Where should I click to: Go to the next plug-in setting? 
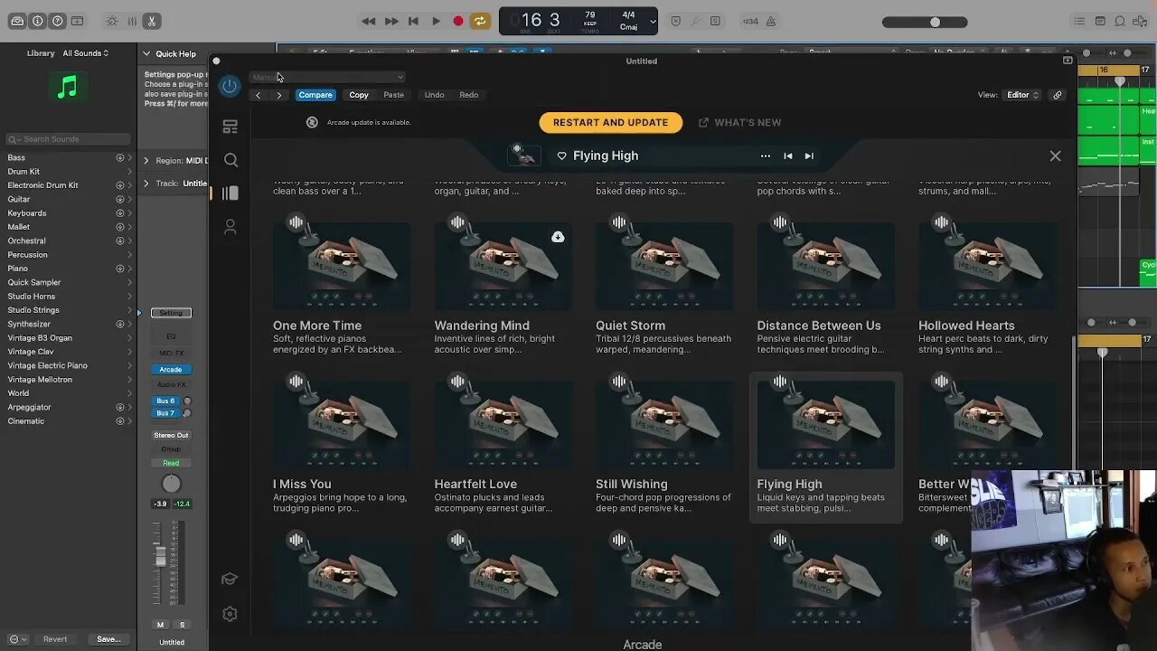click(x=278, y=95)
